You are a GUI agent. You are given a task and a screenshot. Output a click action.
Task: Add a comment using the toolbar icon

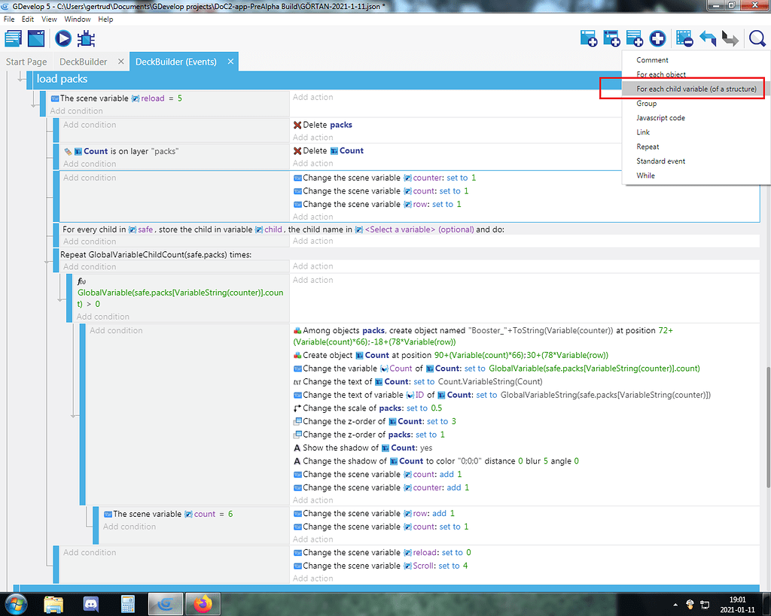pyautogui.click(x=633, y=38)
